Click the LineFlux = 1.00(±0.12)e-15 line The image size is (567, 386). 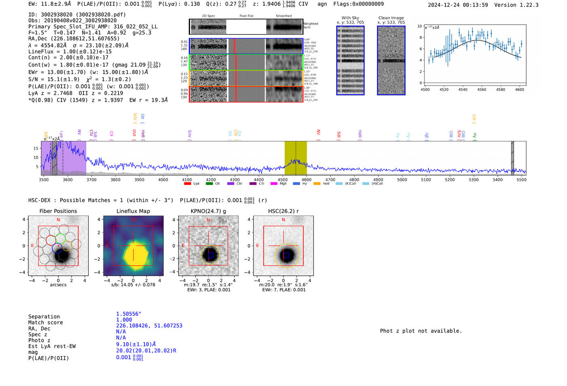70,51
